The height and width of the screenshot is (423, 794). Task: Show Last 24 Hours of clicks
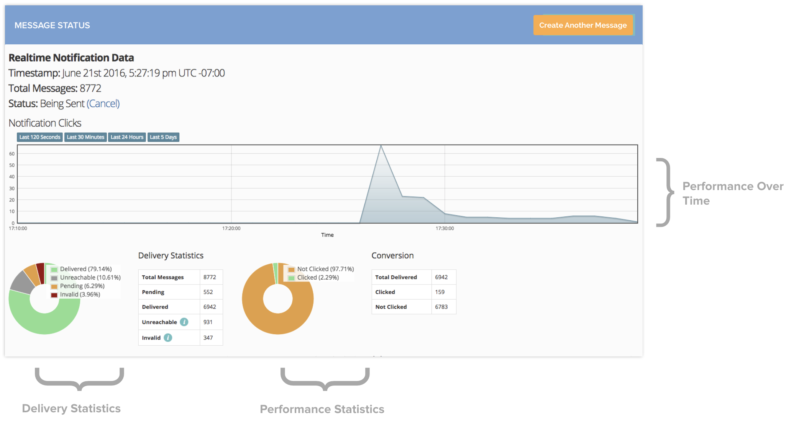coord(127,137)
